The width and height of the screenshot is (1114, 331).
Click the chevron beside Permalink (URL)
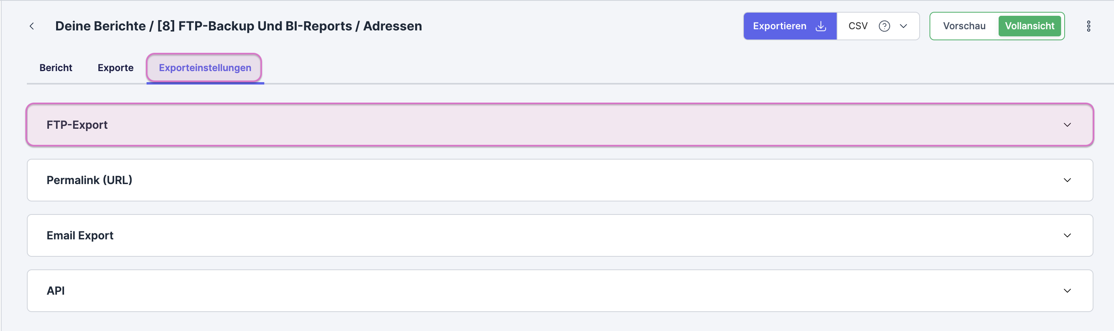pyautogui.click(x=1068, y=180)
